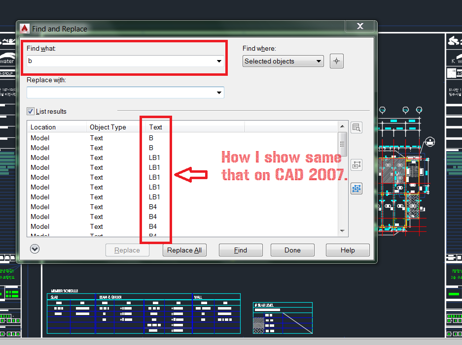This screenshot has width=462, height=345.
Task: Open the Replace with dropdown
Action: point(218,92)
